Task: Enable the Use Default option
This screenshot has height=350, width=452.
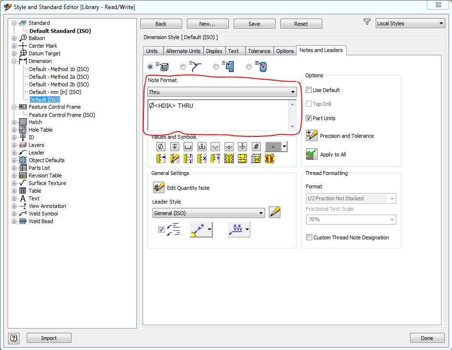Action: (309, 90)
